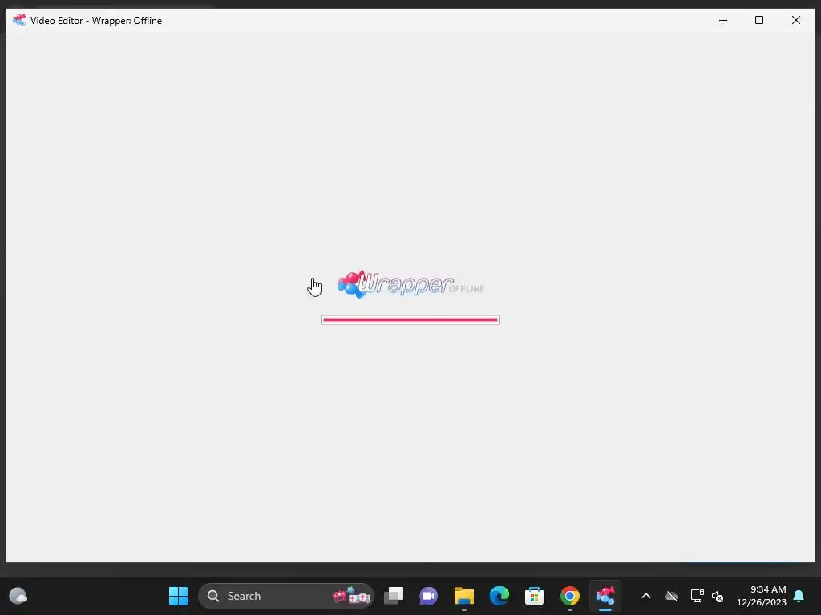Open the weather widget on the taskbar
Image resolution: width=821 pixels, height=615 pixels.
[x=18, y=596]
